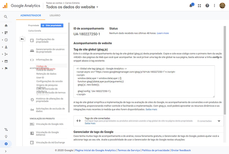The width and height of the screenshot is (229, 154).
Task: Expand the left navigation with bottom chevron
Action: [6, 151]
